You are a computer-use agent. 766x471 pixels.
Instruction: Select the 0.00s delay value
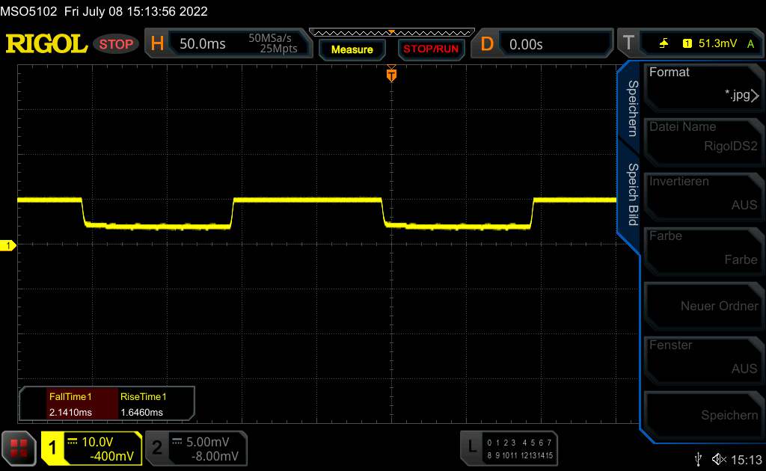coord(526,44)
